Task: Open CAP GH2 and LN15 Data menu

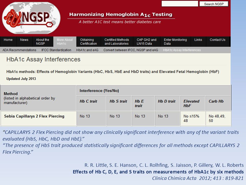Action: (x=147, y=42)
